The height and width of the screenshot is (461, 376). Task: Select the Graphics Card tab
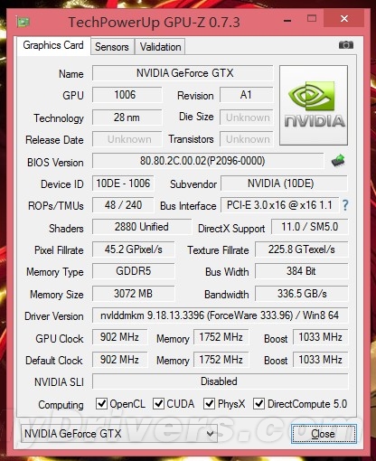pos(53,45)
